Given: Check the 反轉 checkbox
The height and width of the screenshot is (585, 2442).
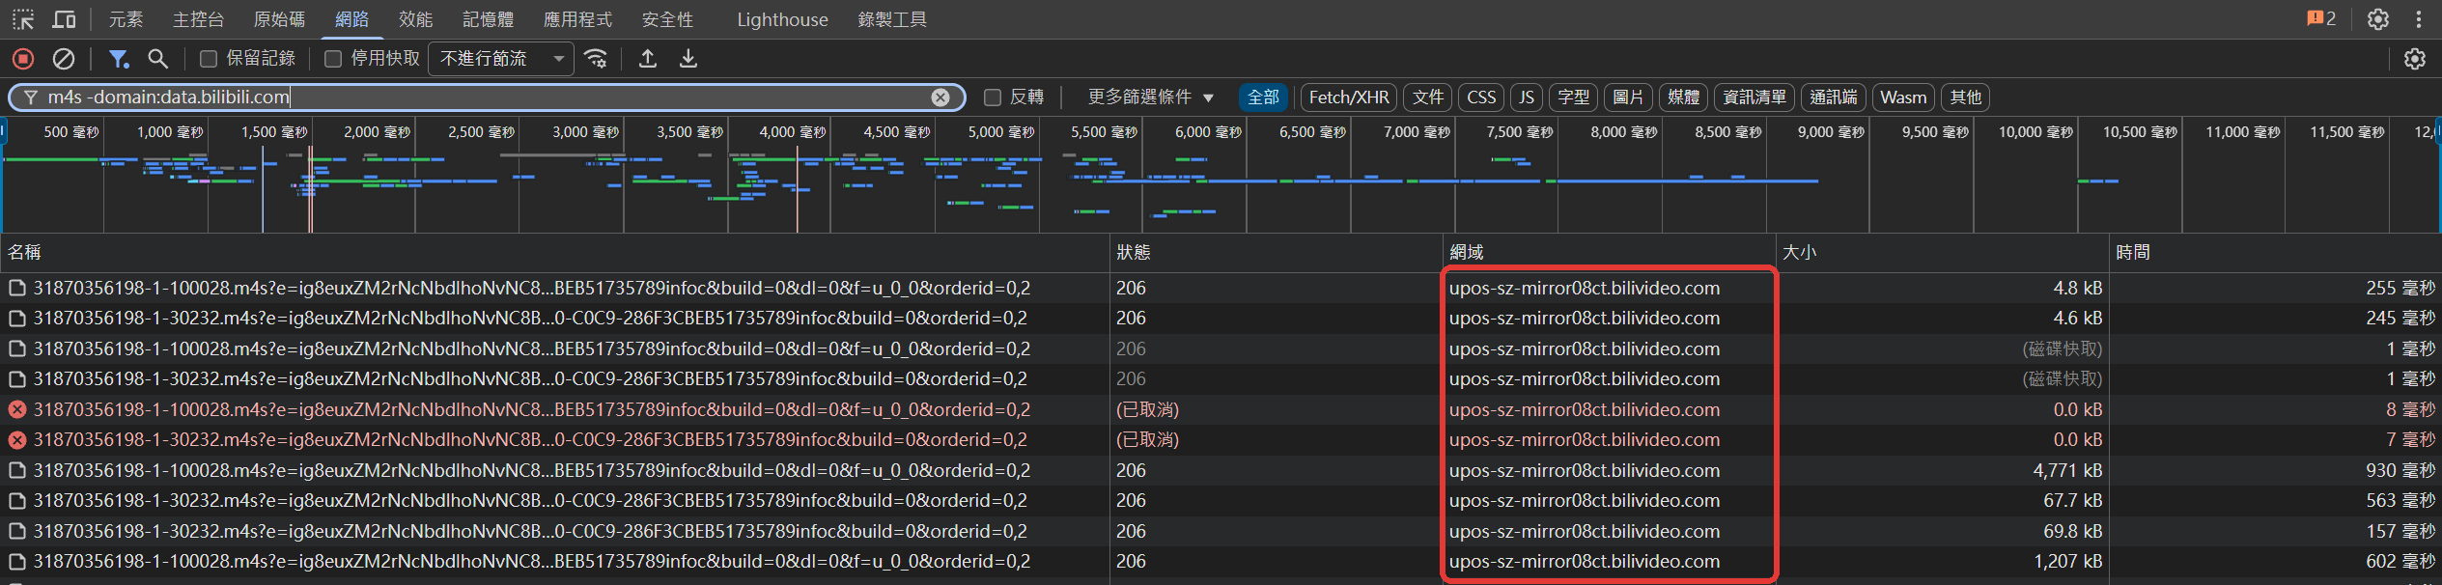Looking at the screenshot, I should tap(992, 97).
